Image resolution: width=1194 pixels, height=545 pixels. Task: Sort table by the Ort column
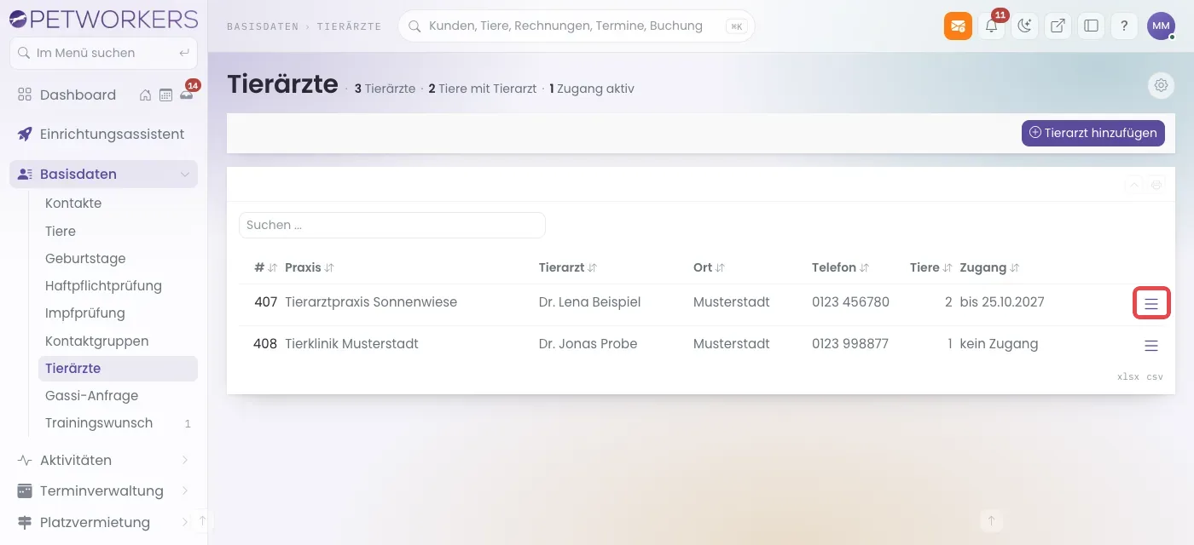[x=709, y=267]
